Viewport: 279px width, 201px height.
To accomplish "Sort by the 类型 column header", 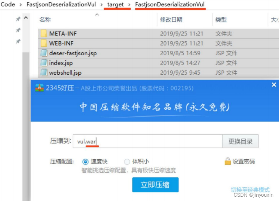I will pos(221,19).
